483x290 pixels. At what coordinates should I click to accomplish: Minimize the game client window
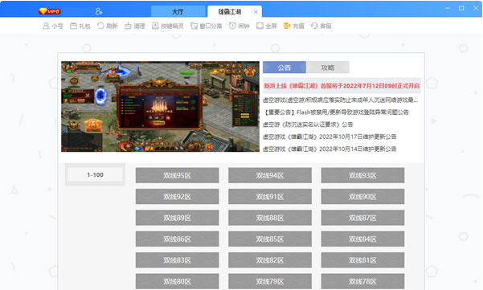click(448, 8)
